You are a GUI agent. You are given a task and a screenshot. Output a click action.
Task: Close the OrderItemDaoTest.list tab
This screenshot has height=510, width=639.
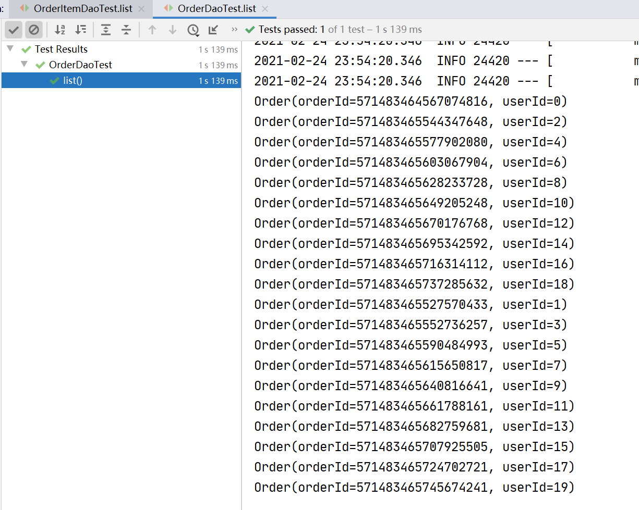pyautogui.click(x=141, y=9)
